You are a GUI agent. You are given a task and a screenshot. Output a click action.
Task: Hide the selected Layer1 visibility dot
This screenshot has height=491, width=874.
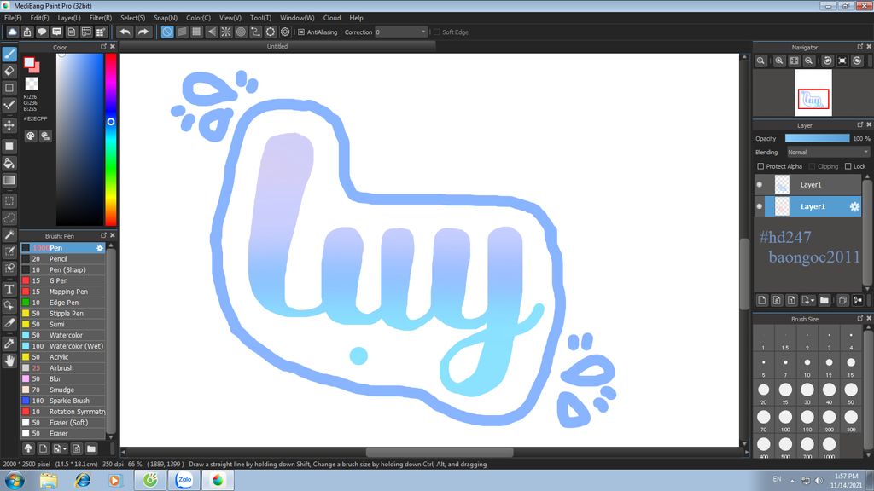[759, 206]
